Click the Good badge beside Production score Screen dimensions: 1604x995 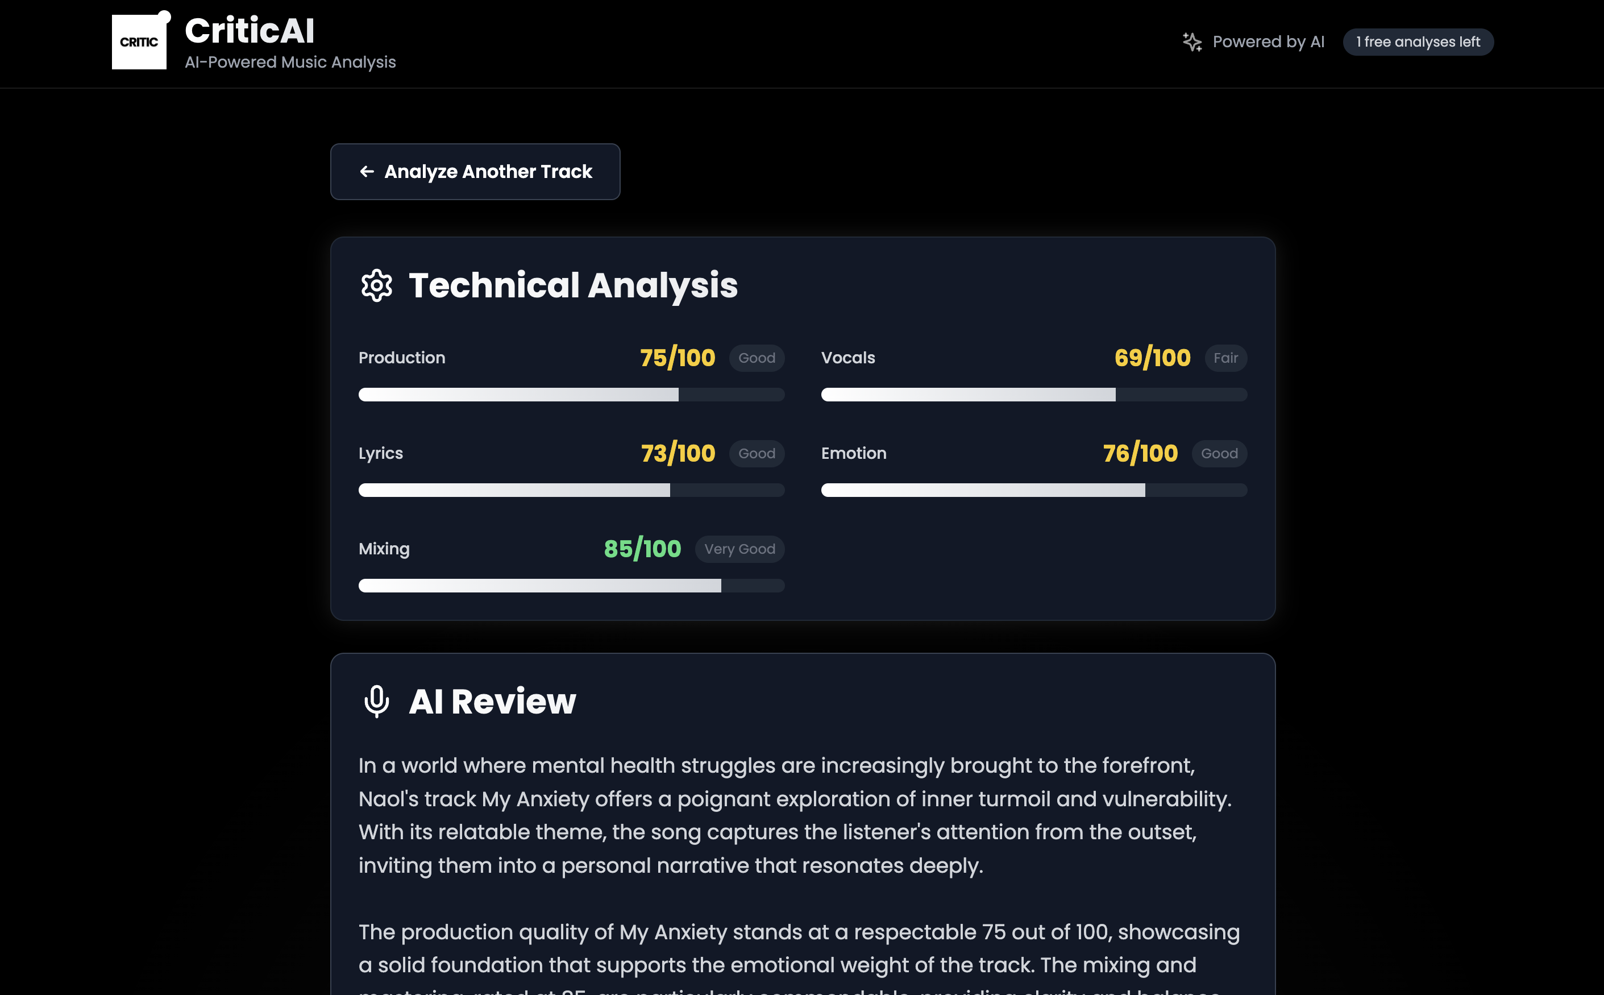coord(757,358)
